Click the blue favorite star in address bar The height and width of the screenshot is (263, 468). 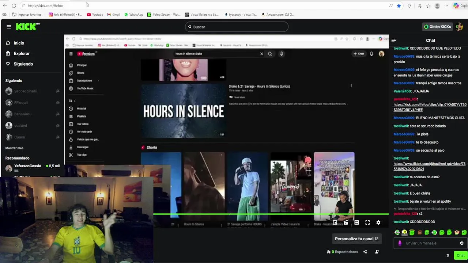399,6
